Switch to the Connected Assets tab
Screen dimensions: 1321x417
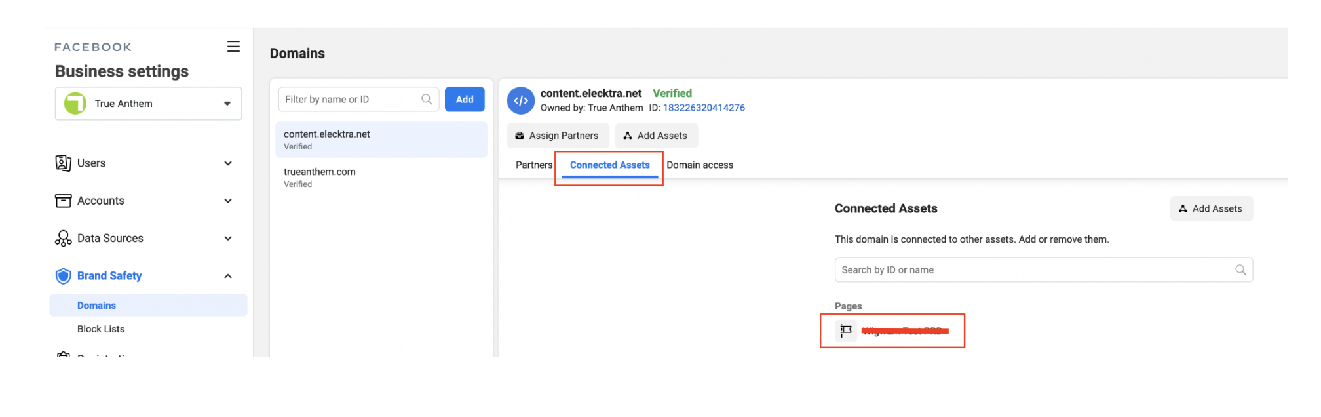(609, 165)
